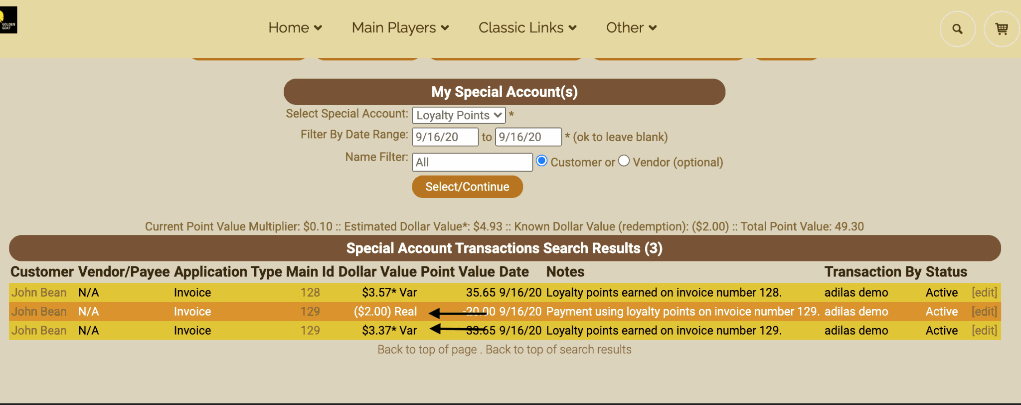Viewport: 1021px width, 405px height.
Task: Click the start date range field
Action: point(445,137)
